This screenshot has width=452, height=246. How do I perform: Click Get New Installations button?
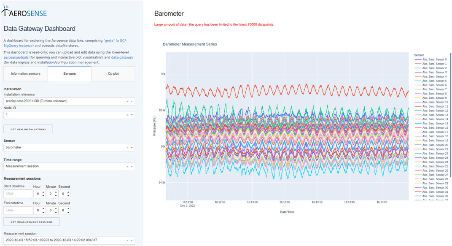point(28,129)
